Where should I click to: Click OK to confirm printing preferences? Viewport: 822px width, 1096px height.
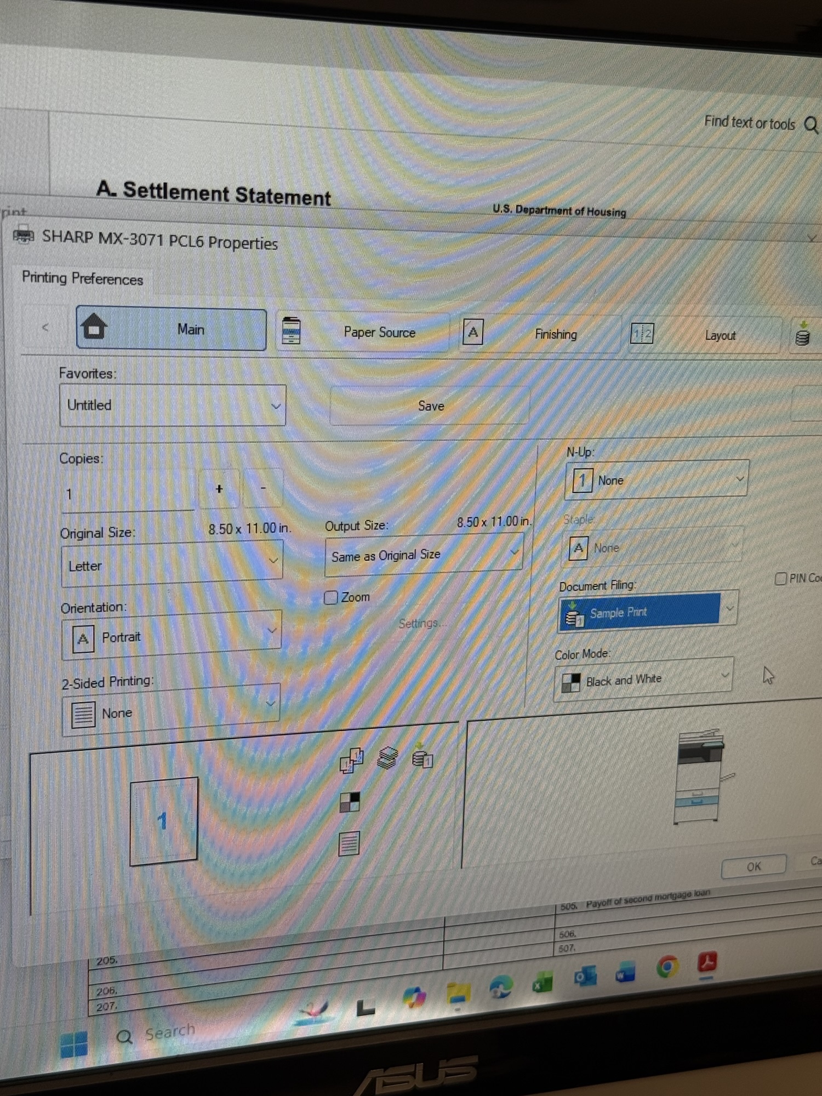point(754,866)
